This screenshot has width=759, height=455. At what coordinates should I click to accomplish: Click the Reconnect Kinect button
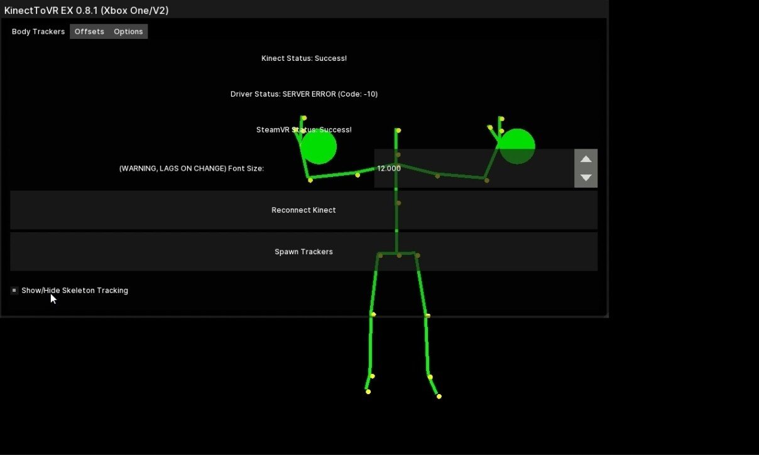(x=303, y=210)
